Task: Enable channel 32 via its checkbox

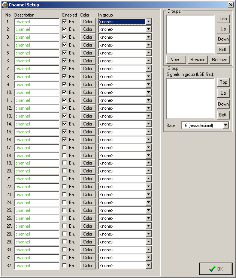Action: 65,265
